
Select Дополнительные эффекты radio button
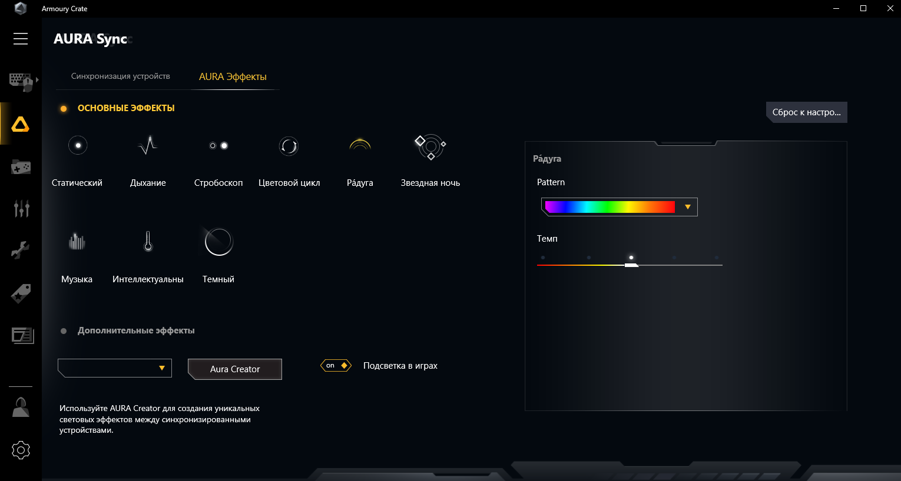[x=64, y=331]
